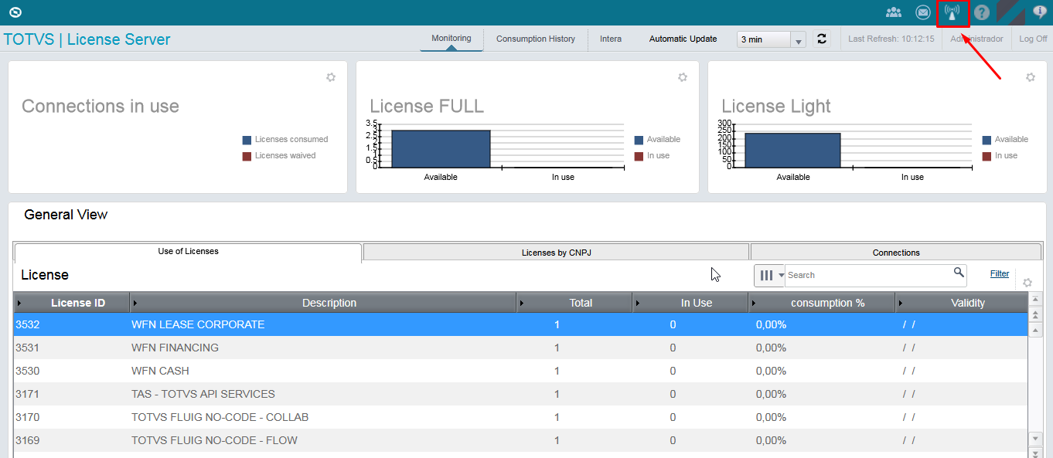Click the Available bar in License Light chart

[x=792, y=150]
